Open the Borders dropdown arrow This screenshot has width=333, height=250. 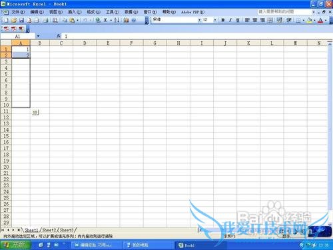(x=303, y=20)
